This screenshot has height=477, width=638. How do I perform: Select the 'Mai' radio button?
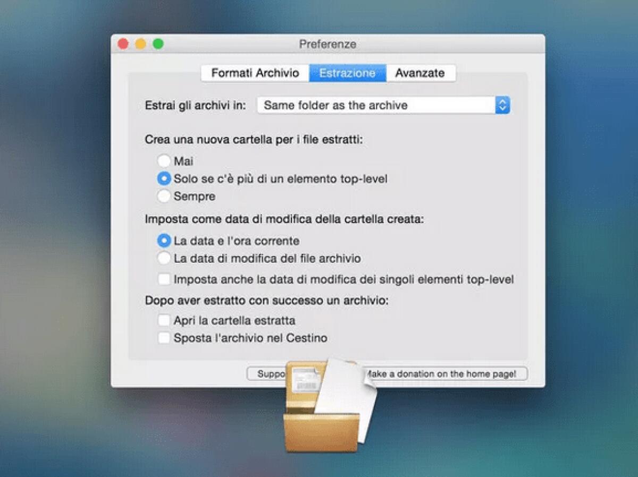(x=164, y=160)
